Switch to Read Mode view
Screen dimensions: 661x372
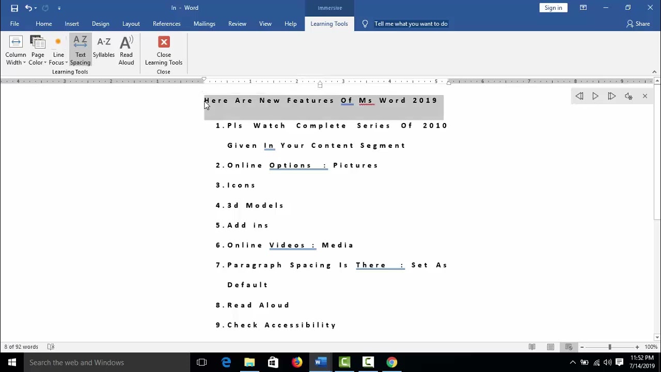tap(532, 347)
